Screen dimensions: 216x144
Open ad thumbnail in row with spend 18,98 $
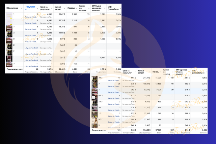(x=9, y=34)
